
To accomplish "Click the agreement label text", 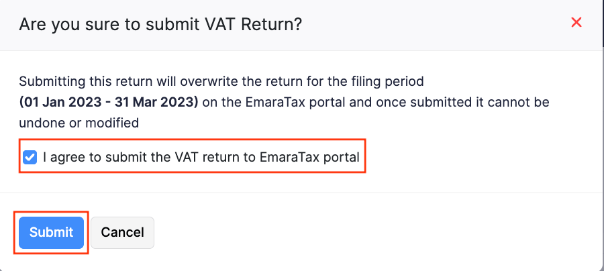I will (x=201, y=158).
